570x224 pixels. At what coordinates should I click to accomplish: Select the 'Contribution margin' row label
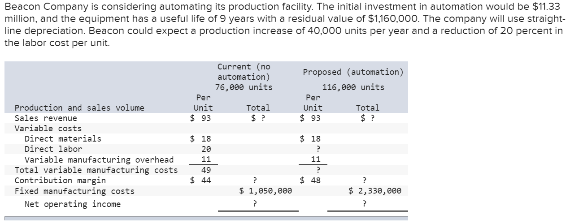[x=60, y=181]
